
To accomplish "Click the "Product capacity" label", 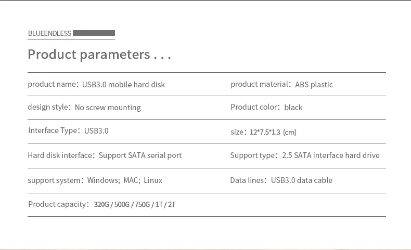I will [57, 204].
